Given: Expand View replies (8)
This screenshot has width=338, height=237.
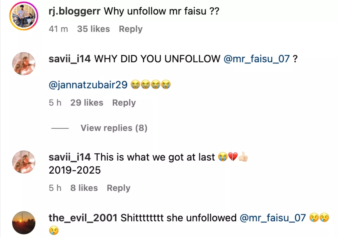Looking at the screenshot, I should tap(114, 128).
